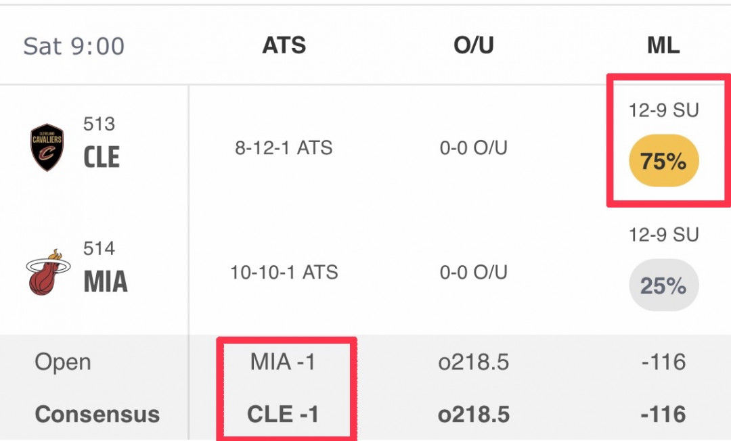
Task: Click the opening o218.5 total
Action: pyautogui.click(x=474, y=363)
